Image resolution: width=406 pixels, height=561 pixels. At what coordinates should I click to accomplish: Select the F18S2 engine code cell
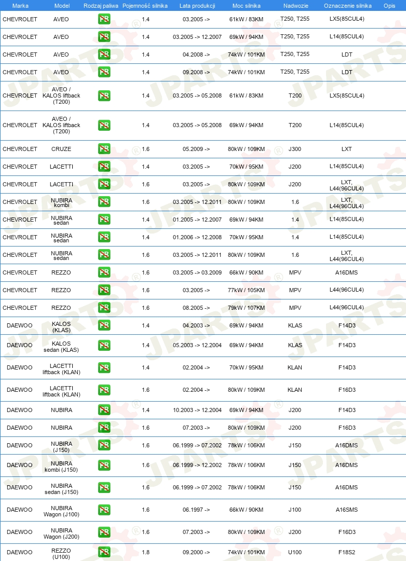tap(347, 552)
